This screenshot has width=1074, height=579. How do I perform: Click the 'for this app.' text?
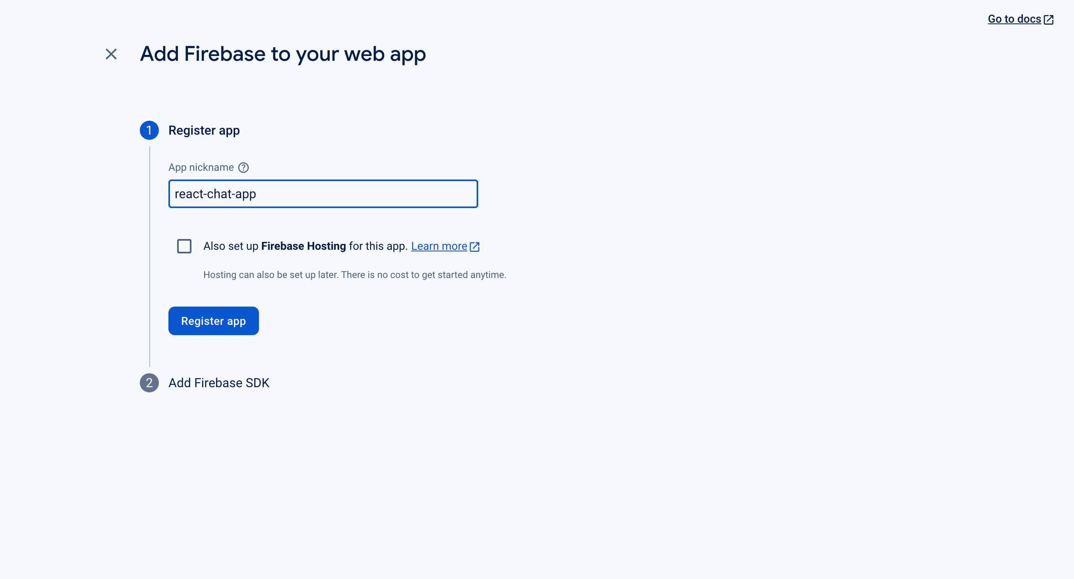(378, 246)
